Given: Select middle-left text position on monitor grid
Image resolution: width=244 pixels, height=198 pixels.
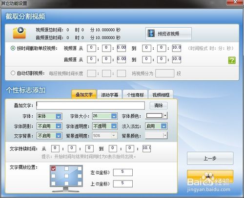Looking at the screenshot, I should point(53,176).
